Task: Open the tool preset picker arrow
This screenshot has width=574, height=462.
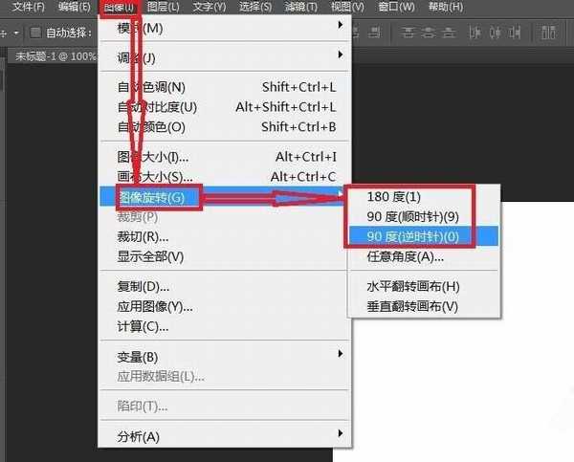Action: coord(16,33)
